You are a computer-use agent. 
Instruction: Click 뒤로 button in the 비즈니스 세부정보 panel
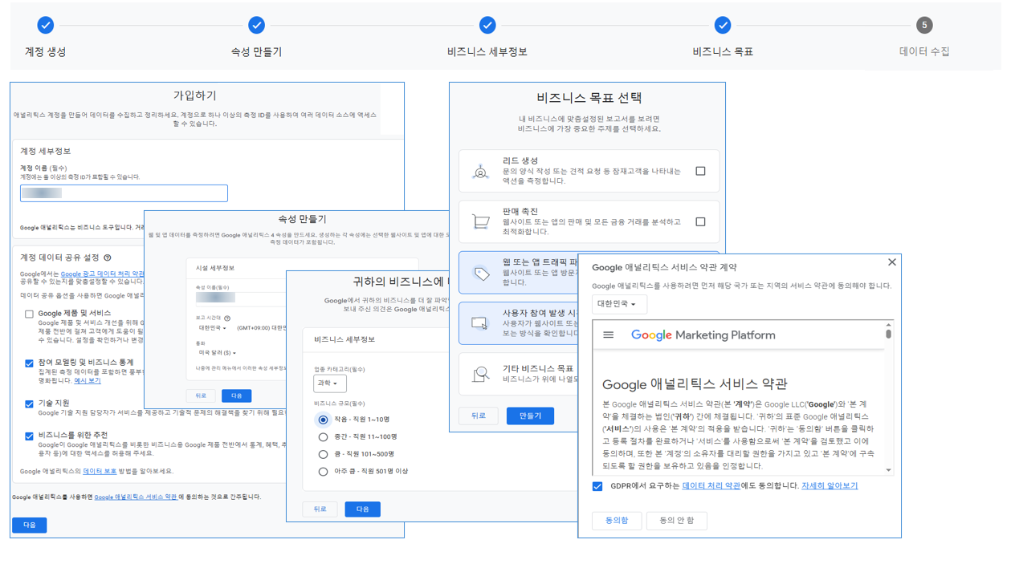[x=320, y=509]
